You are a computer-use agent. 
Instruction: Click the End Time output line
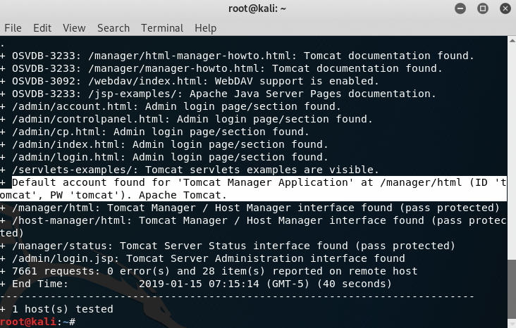click(x=196, y=284)
